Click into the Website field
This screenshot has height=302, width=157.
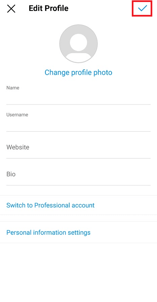coord(79,147)
